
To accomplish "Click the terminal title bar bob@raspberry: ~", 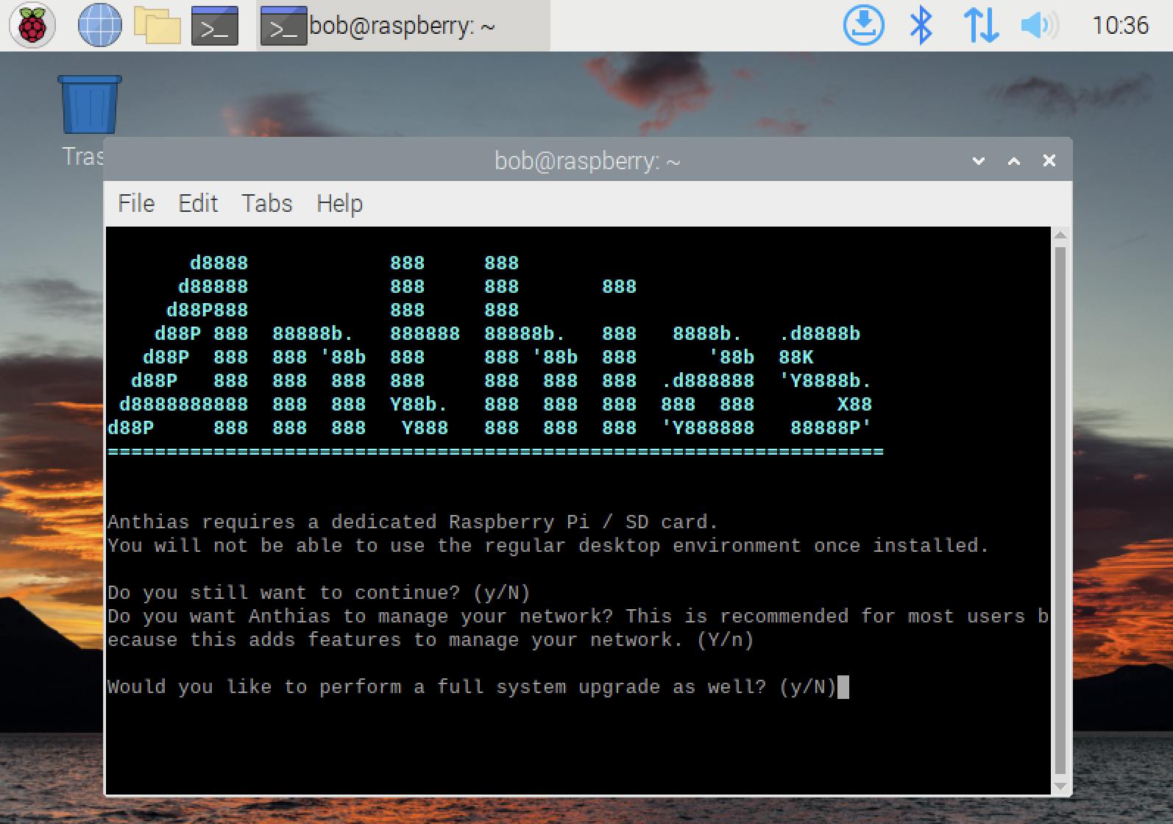I will click(x=587, y=160).
